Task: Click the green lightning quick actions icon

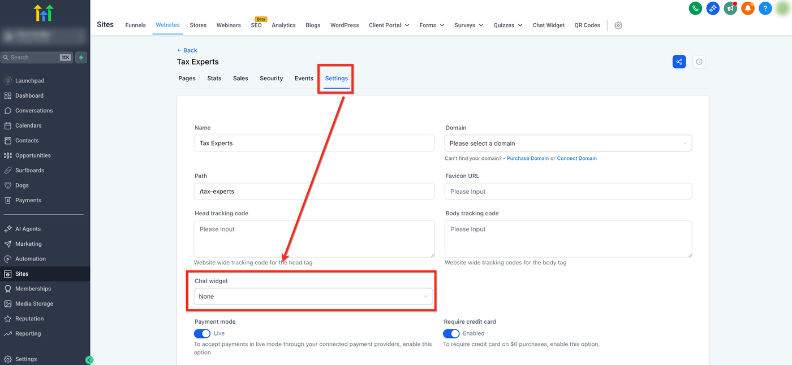Action: (x=81, y=58)
